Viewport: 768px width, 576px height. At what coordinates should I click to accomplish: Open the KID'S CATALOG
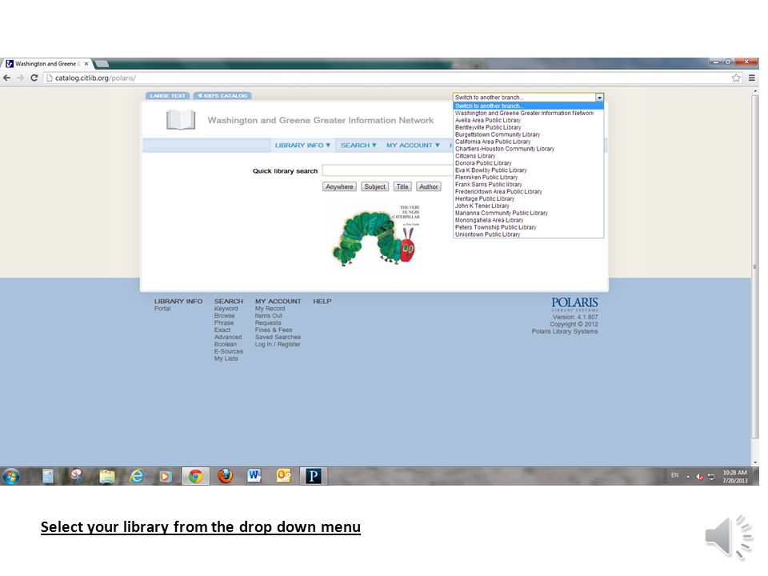pyautogui.click(x=222, y=96)
